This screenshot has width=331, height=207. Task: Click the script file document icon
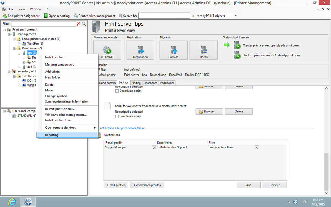click(x=108, y=106)
